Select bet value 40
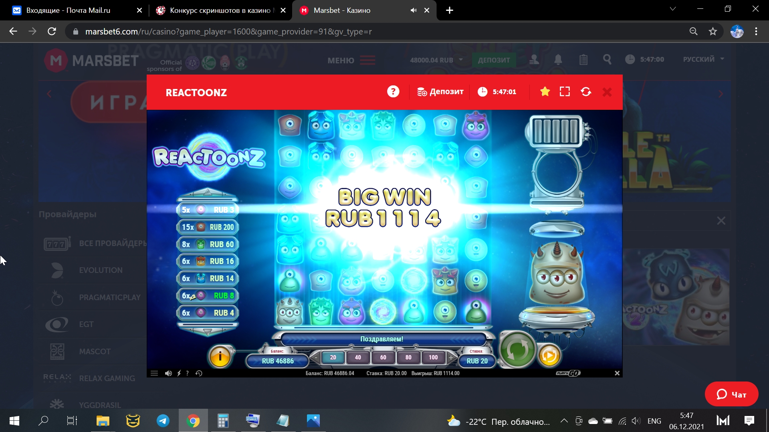 358,357
